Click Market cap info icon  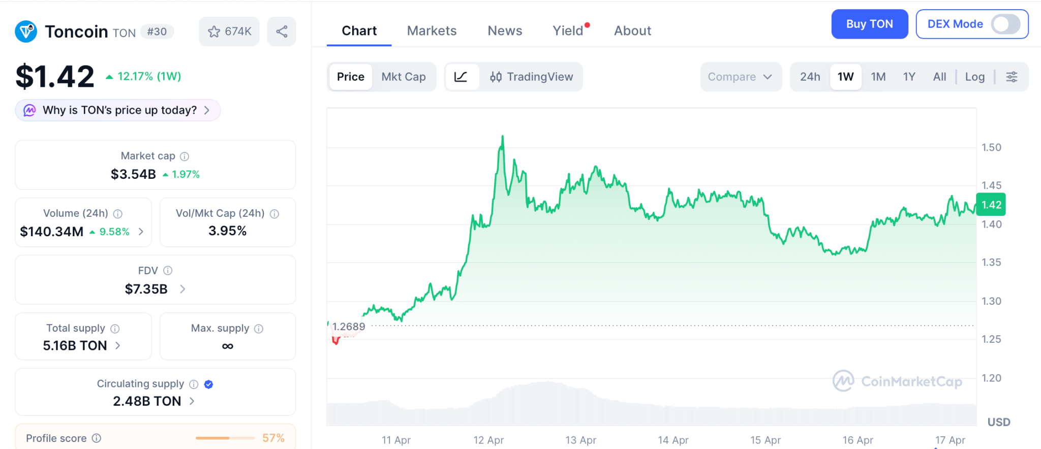pyautogui.click(x=185, y=156)
